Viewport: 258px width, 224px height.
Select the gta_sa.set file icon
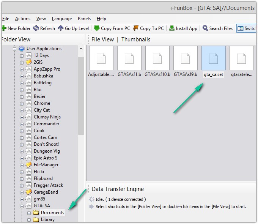tap(214, 58)
